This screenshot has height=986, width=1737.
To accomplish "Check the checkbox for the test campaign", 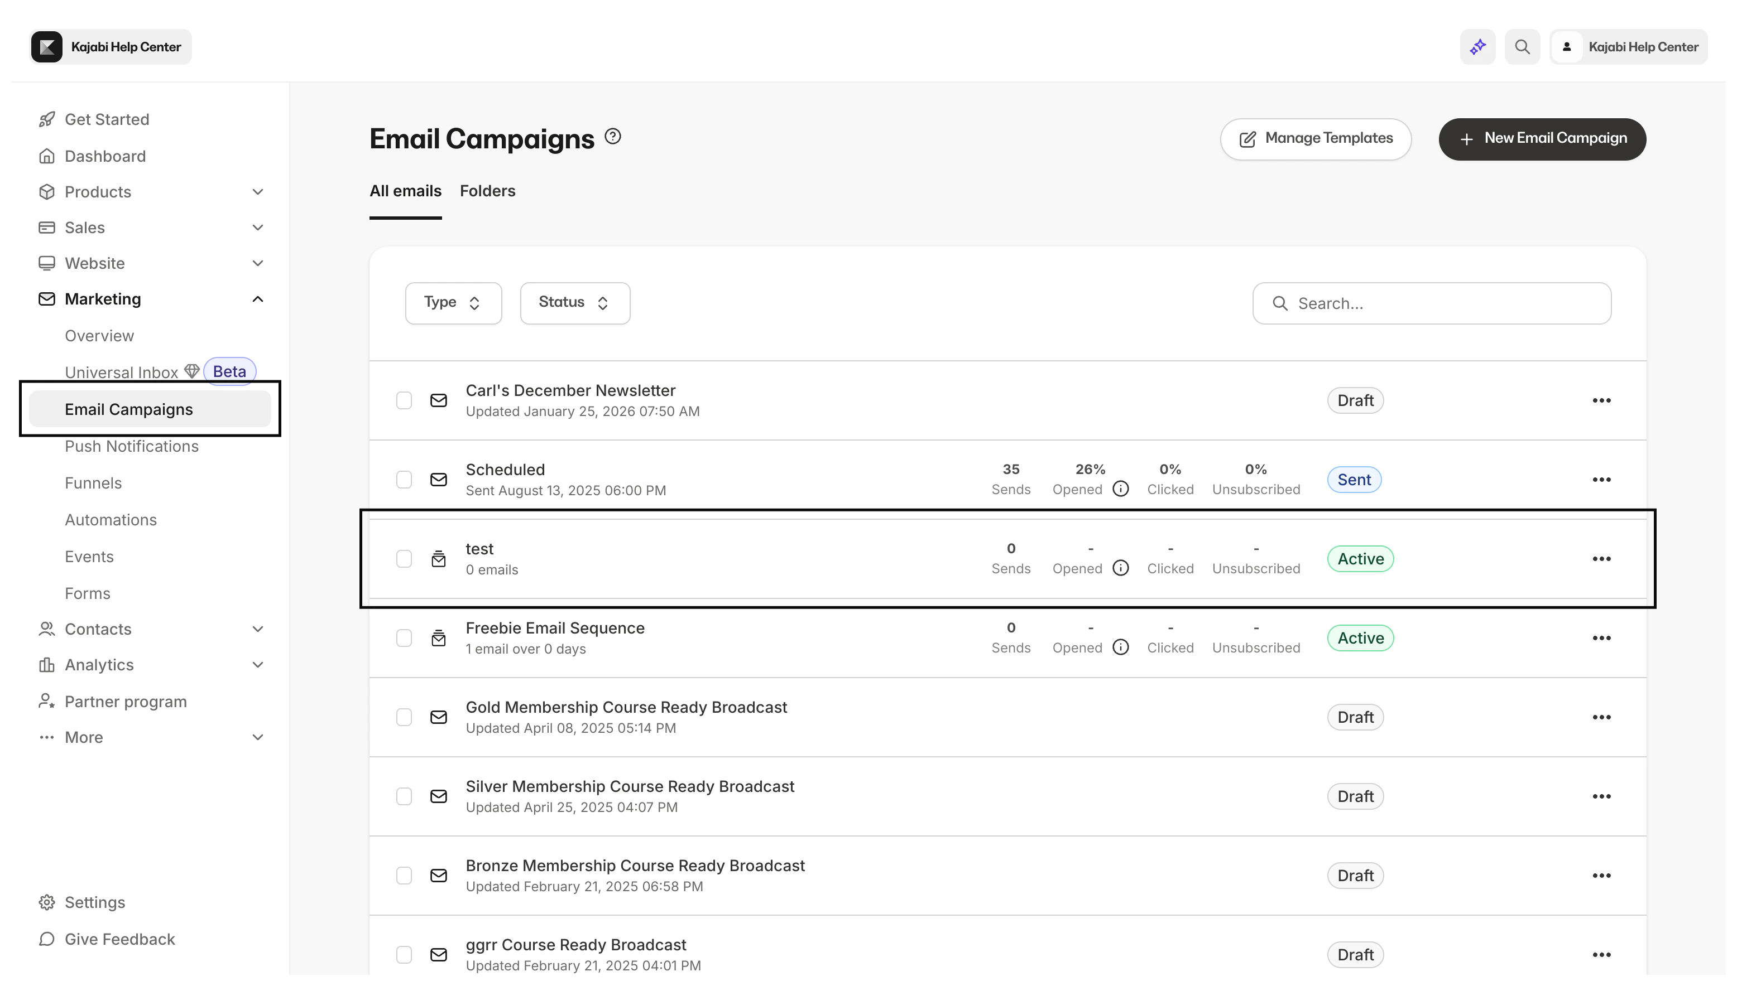I will 405,558.
